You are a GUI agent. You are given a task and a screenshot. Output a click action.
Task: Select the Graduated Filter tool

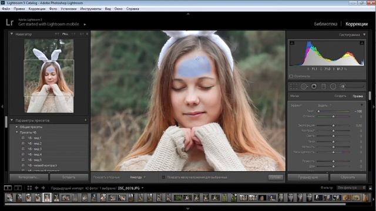click(323, 86)
